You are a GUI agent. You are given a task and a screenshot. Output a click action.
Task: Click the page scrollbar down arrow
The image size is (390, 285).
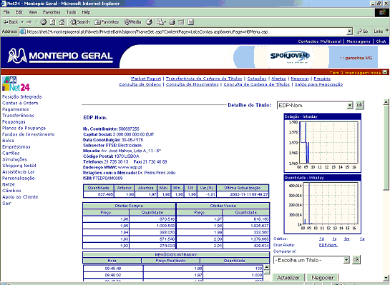(386, 278)
